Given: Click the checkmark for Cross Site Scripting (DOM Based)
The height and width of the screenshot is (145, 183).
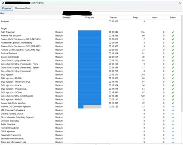Looking at the screenshot, I should coord(173,96).
